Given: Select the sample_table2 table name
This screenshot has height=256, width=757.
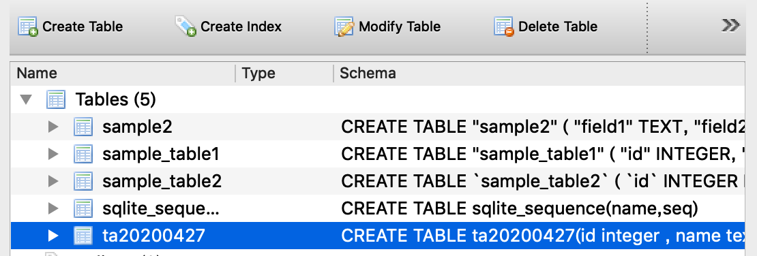Looking at the screenshot, I should [x=162, y=181].
